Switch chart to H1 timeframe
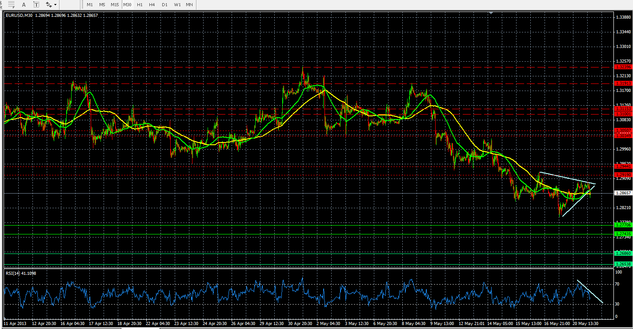Screen dimensions: 633x329 coord(140,4)
